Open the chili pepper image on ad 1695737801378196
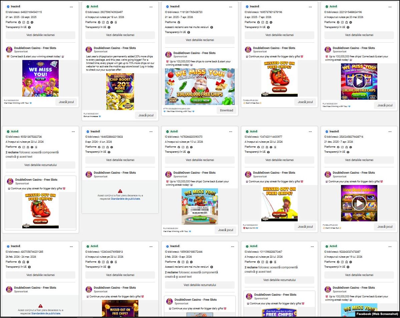The height and width of the screenshot is (318, 400). click(279, 78)
